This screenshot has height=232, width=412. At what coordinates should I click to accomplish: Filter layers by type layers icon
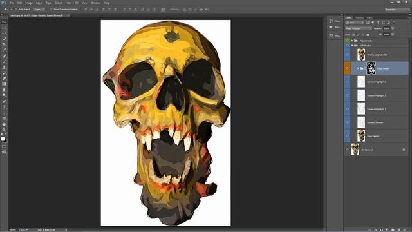click(378, 23)
